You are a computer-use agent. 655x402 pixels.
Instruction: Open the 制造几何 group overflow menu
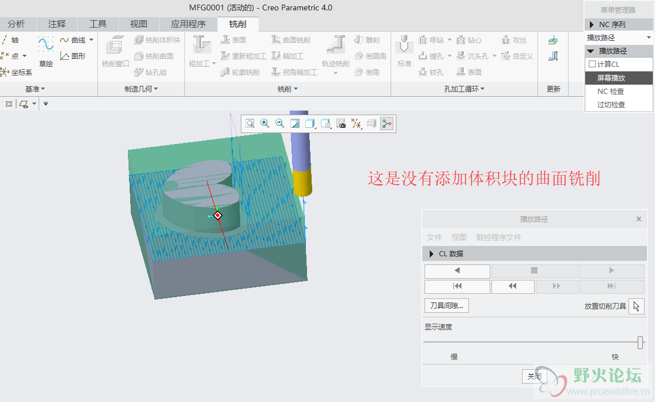141,89
